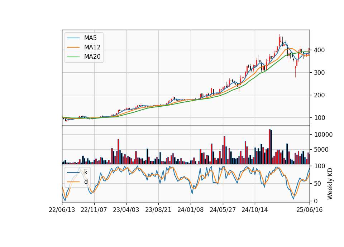Click the 24/05/27 date label
344x247 pixels.
coord(223,210)
